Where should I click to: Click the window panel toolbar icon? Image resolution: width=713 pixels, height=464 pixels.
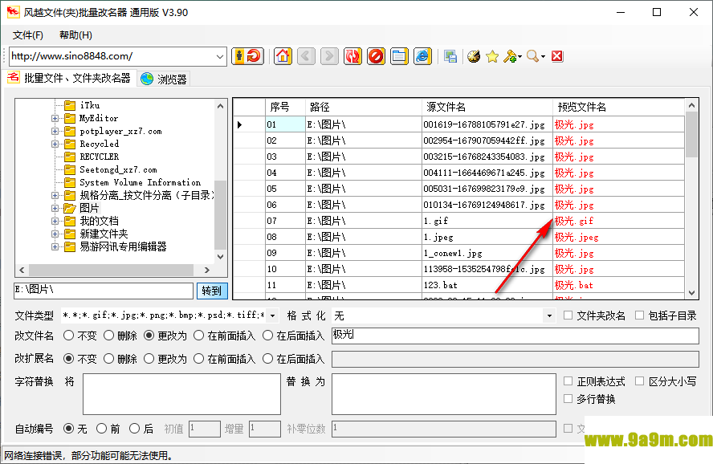[x=399, y=56]
